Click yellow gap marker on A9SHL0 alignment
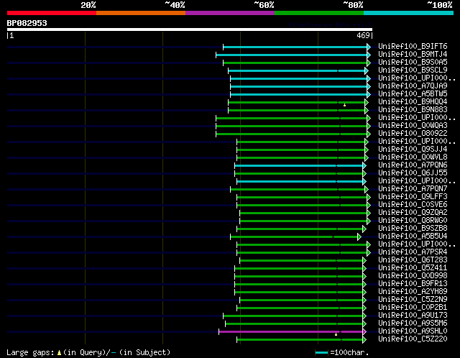 pos(336,334)
